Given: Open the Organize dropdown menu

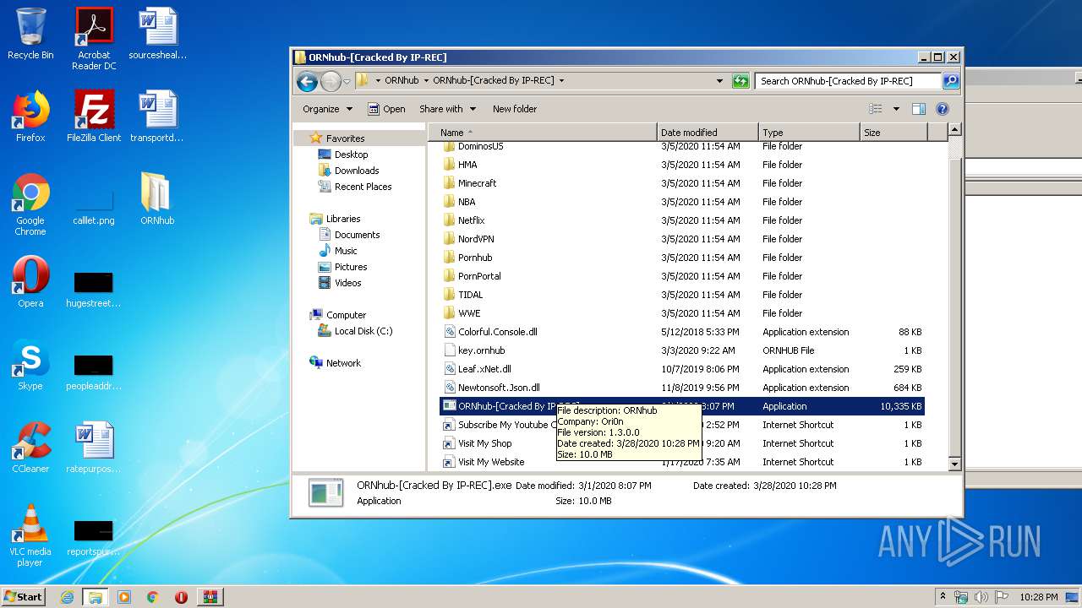Looking at the screenshot, I should [327, 109].
